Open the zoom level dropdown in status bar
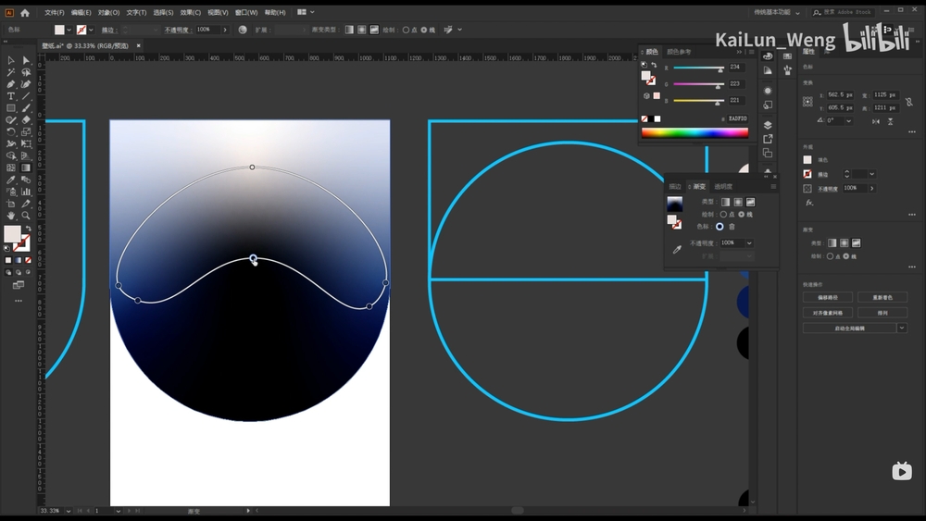 [x=69, y=511]
